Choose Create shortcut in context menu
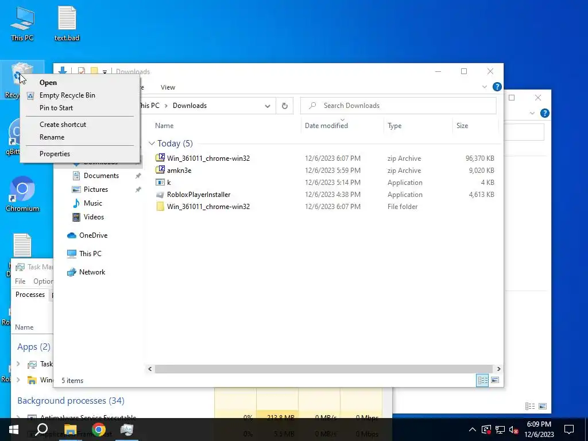Viewport: 588px width, 441px height. pos(80,125)
